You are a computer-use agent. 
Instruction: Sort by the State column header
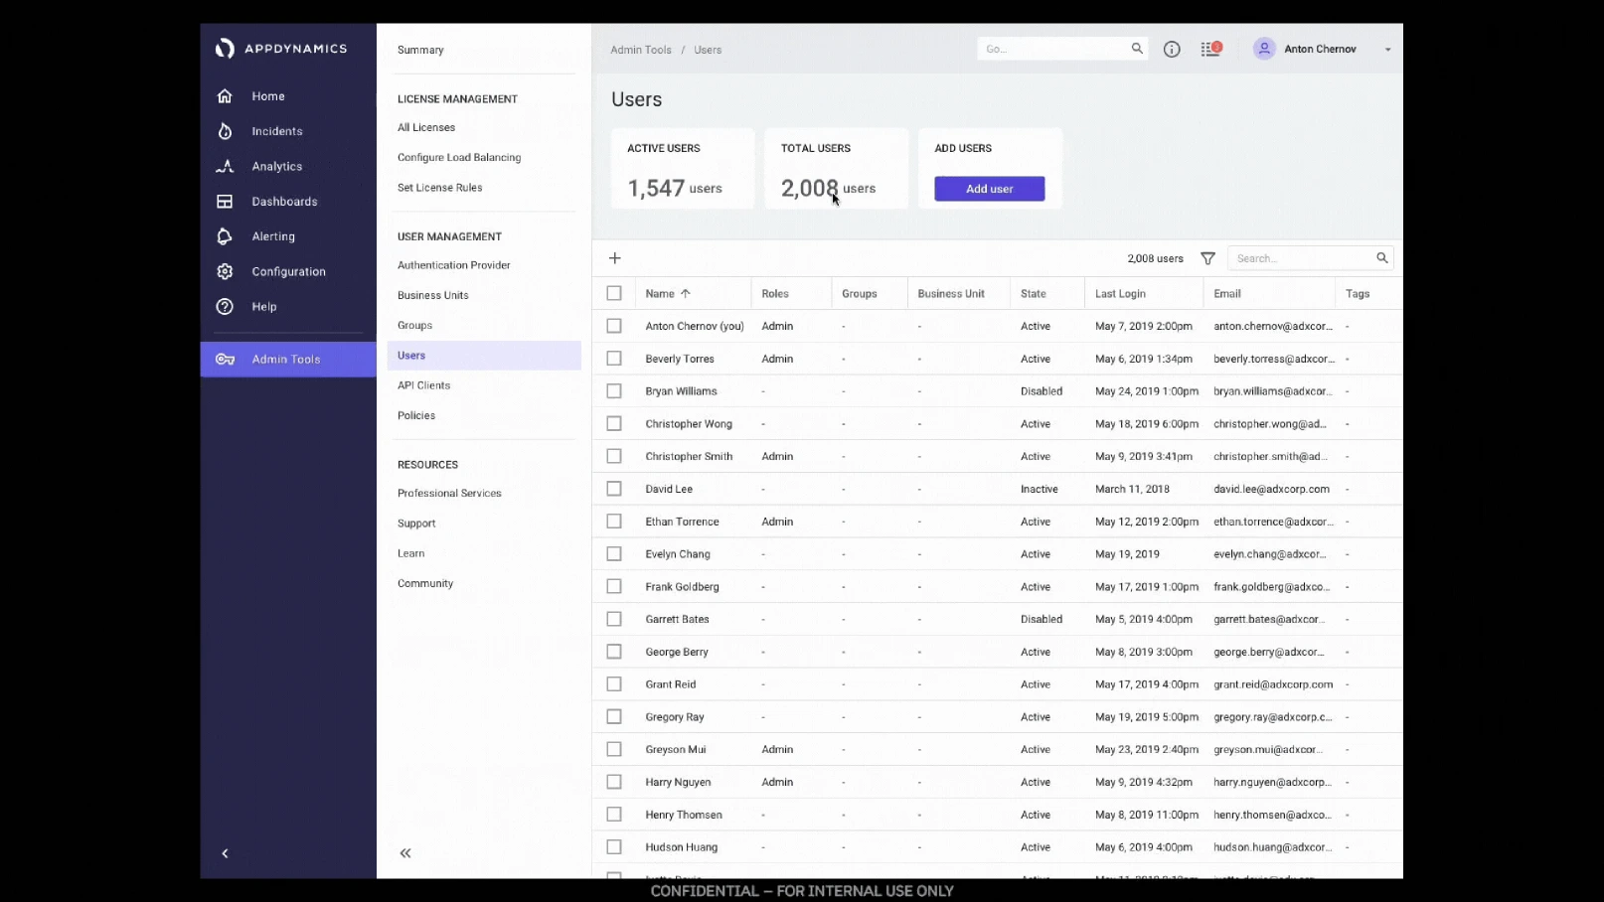click(x=1033, y=294)
